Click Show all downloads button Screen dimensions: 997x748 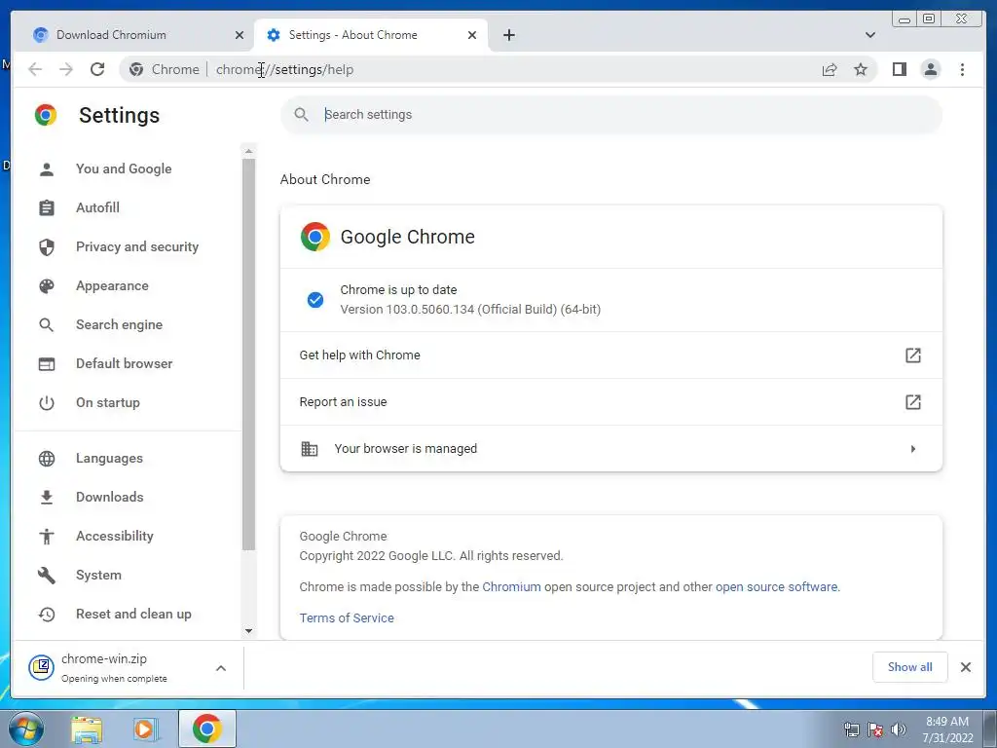(x=910, y=667)
